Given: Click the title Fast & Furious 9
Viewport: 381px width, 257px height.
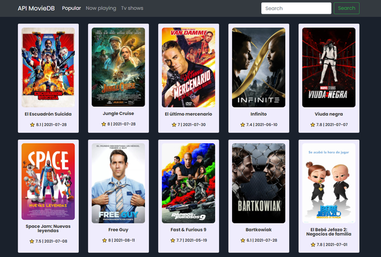Looking at the screenshot, I should [189, 230].
